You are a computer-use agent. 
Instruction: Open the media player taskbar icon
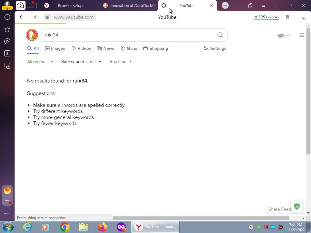(x=46, y=227)
